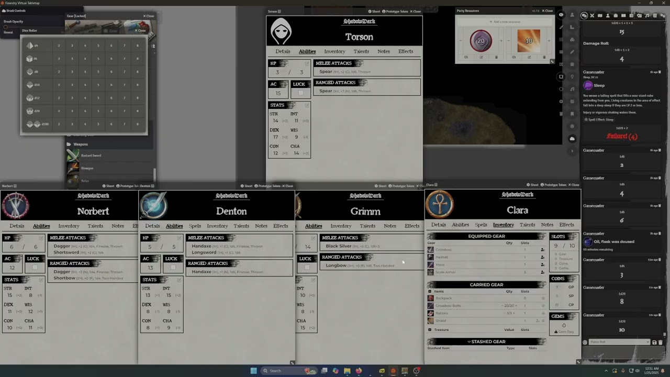670x377 pixels.
Task: Delete the Sleep spell chat message
Action: click(660, 72)
